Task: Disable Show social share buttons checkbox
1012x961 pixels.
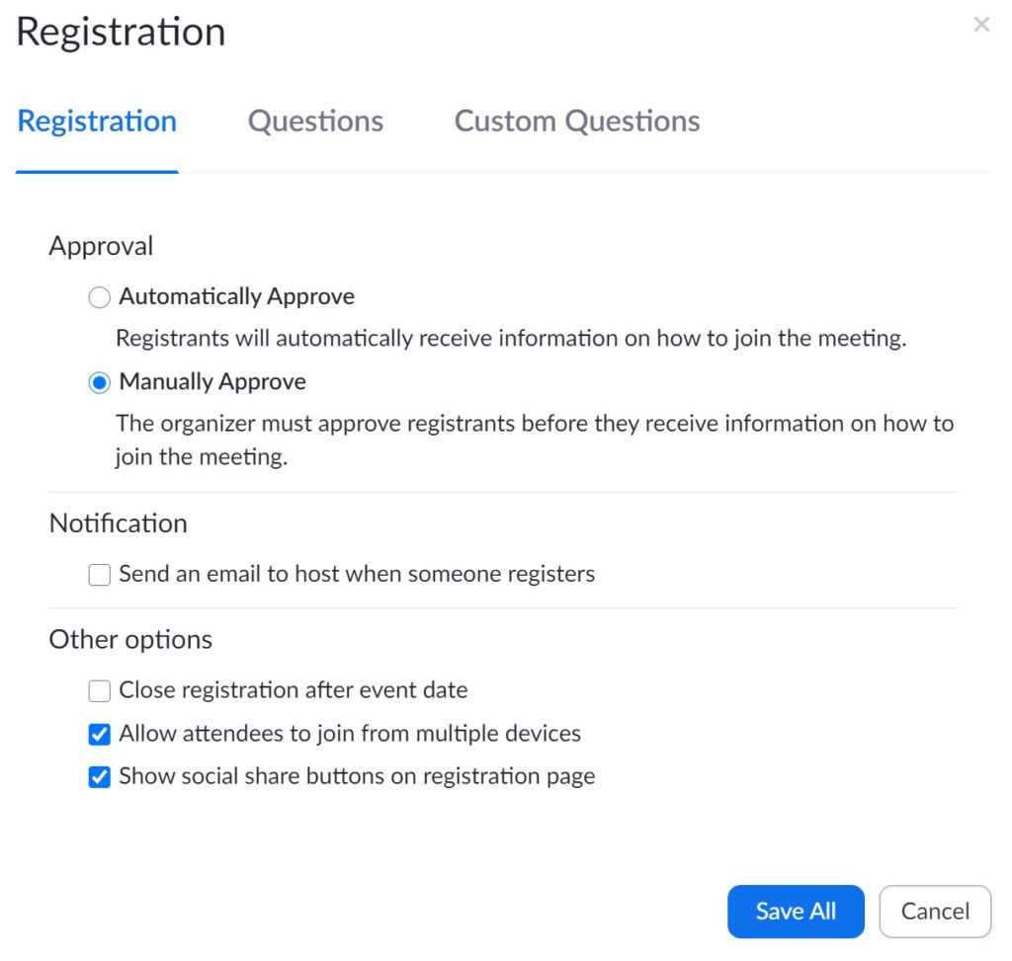Action: (99, 777)
